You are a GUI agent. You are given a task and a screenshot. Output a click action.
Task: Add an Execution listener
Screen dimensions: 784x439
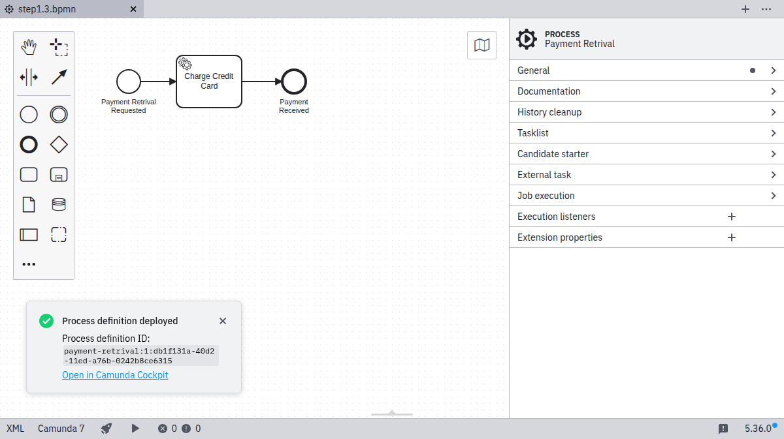(732, 217)
